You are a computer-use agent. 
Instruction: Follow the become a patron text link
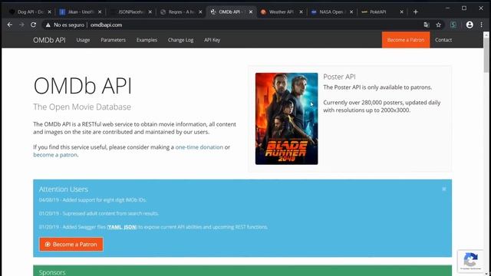click(x=55, y=155)
